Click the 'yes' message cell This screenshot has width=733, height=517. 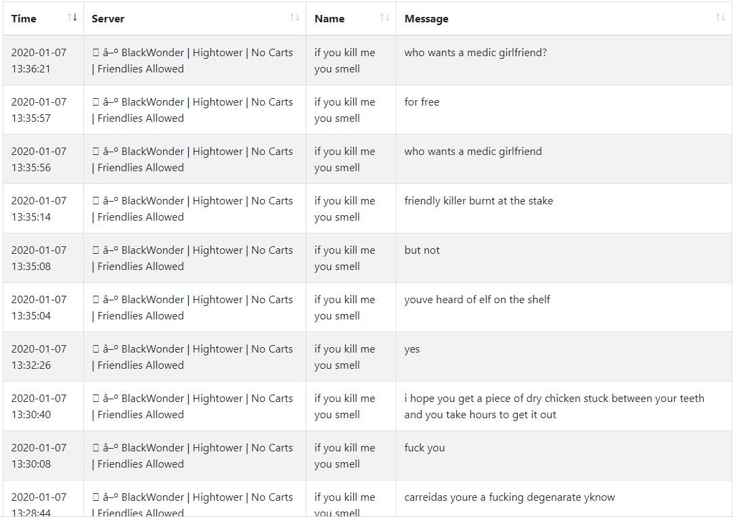(x=564, y=357)
